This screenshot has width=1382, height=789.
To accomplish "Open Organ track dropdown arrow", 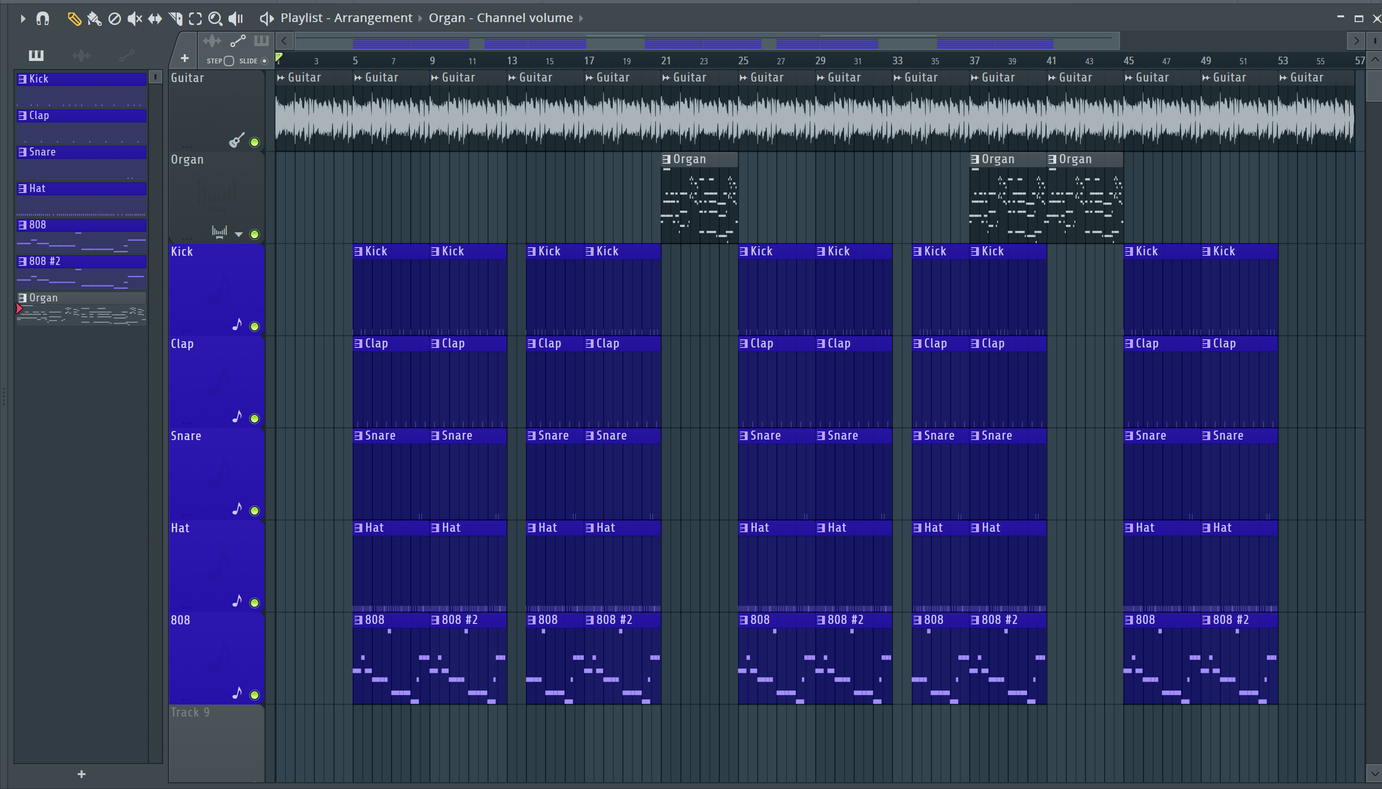I will (238, 235).
